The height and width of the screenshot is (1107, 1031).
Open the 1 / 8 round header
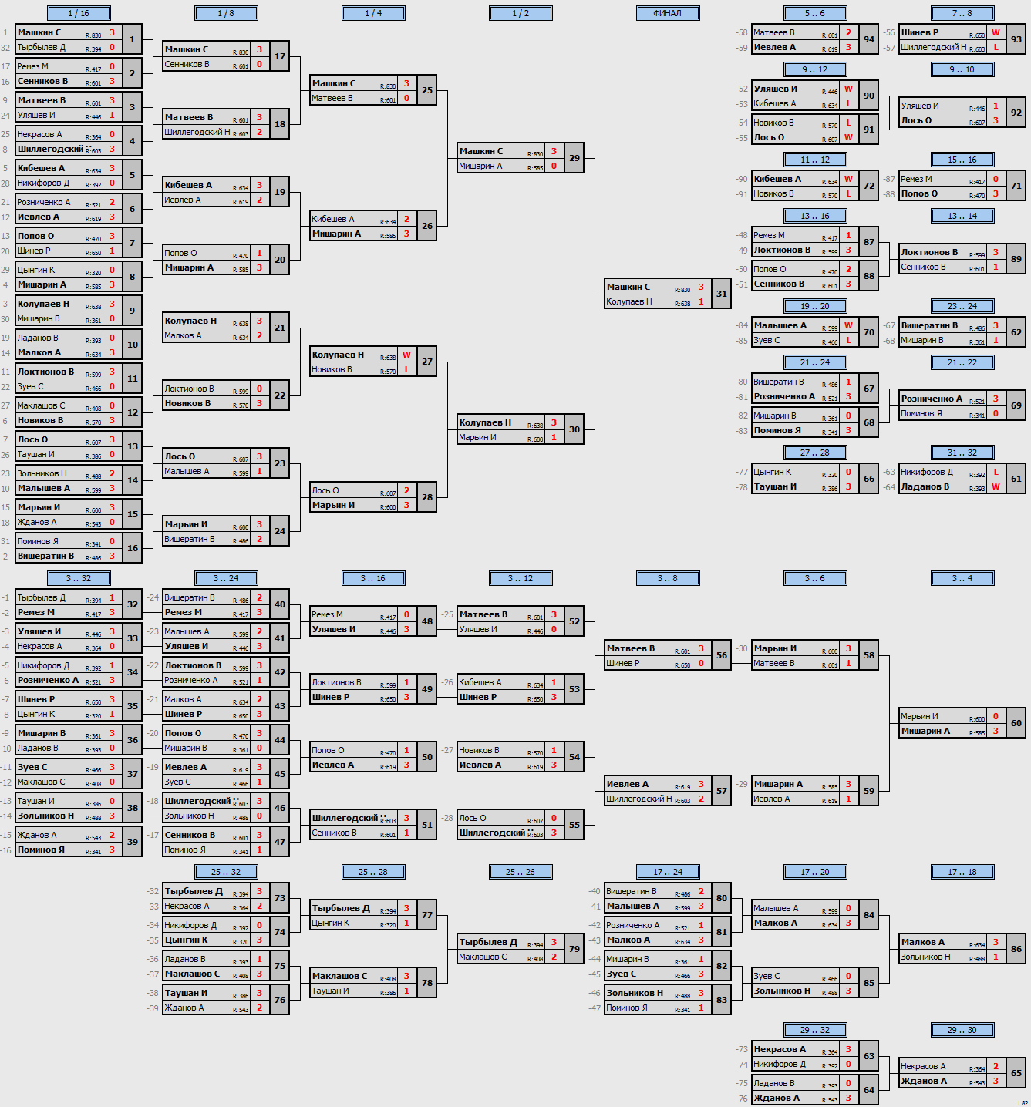pos(226,13)
